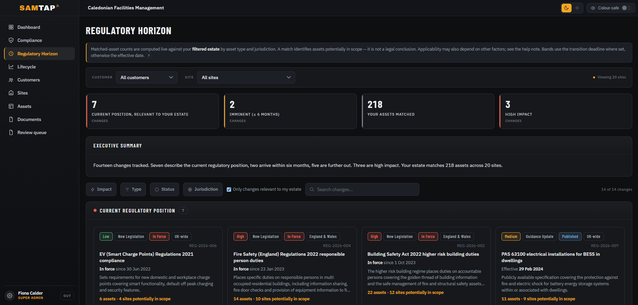The height and width of the screenshot is (305, 638).
Task: Navigate to Customers
Action: [x=39, y=80]
